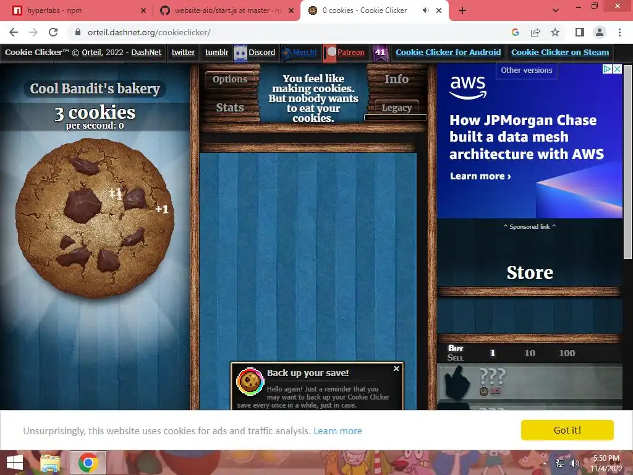Bookmark this page with star
The image size is (633, 475).
(555, 32)
